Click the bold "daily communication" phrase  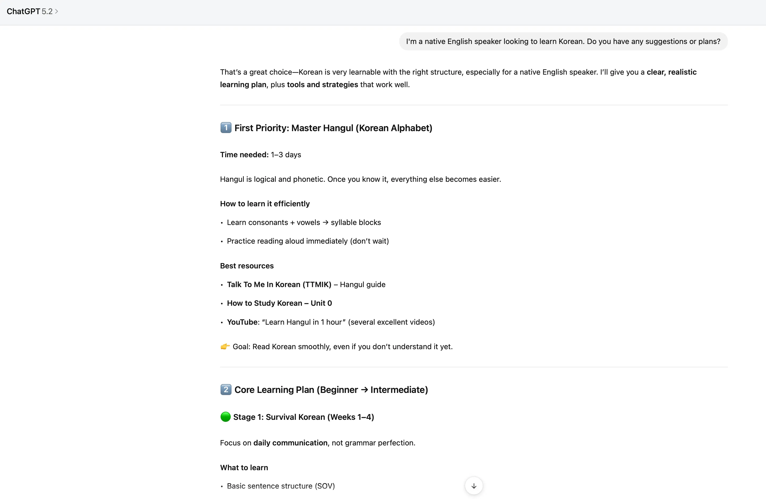click(x=290, y=443)
